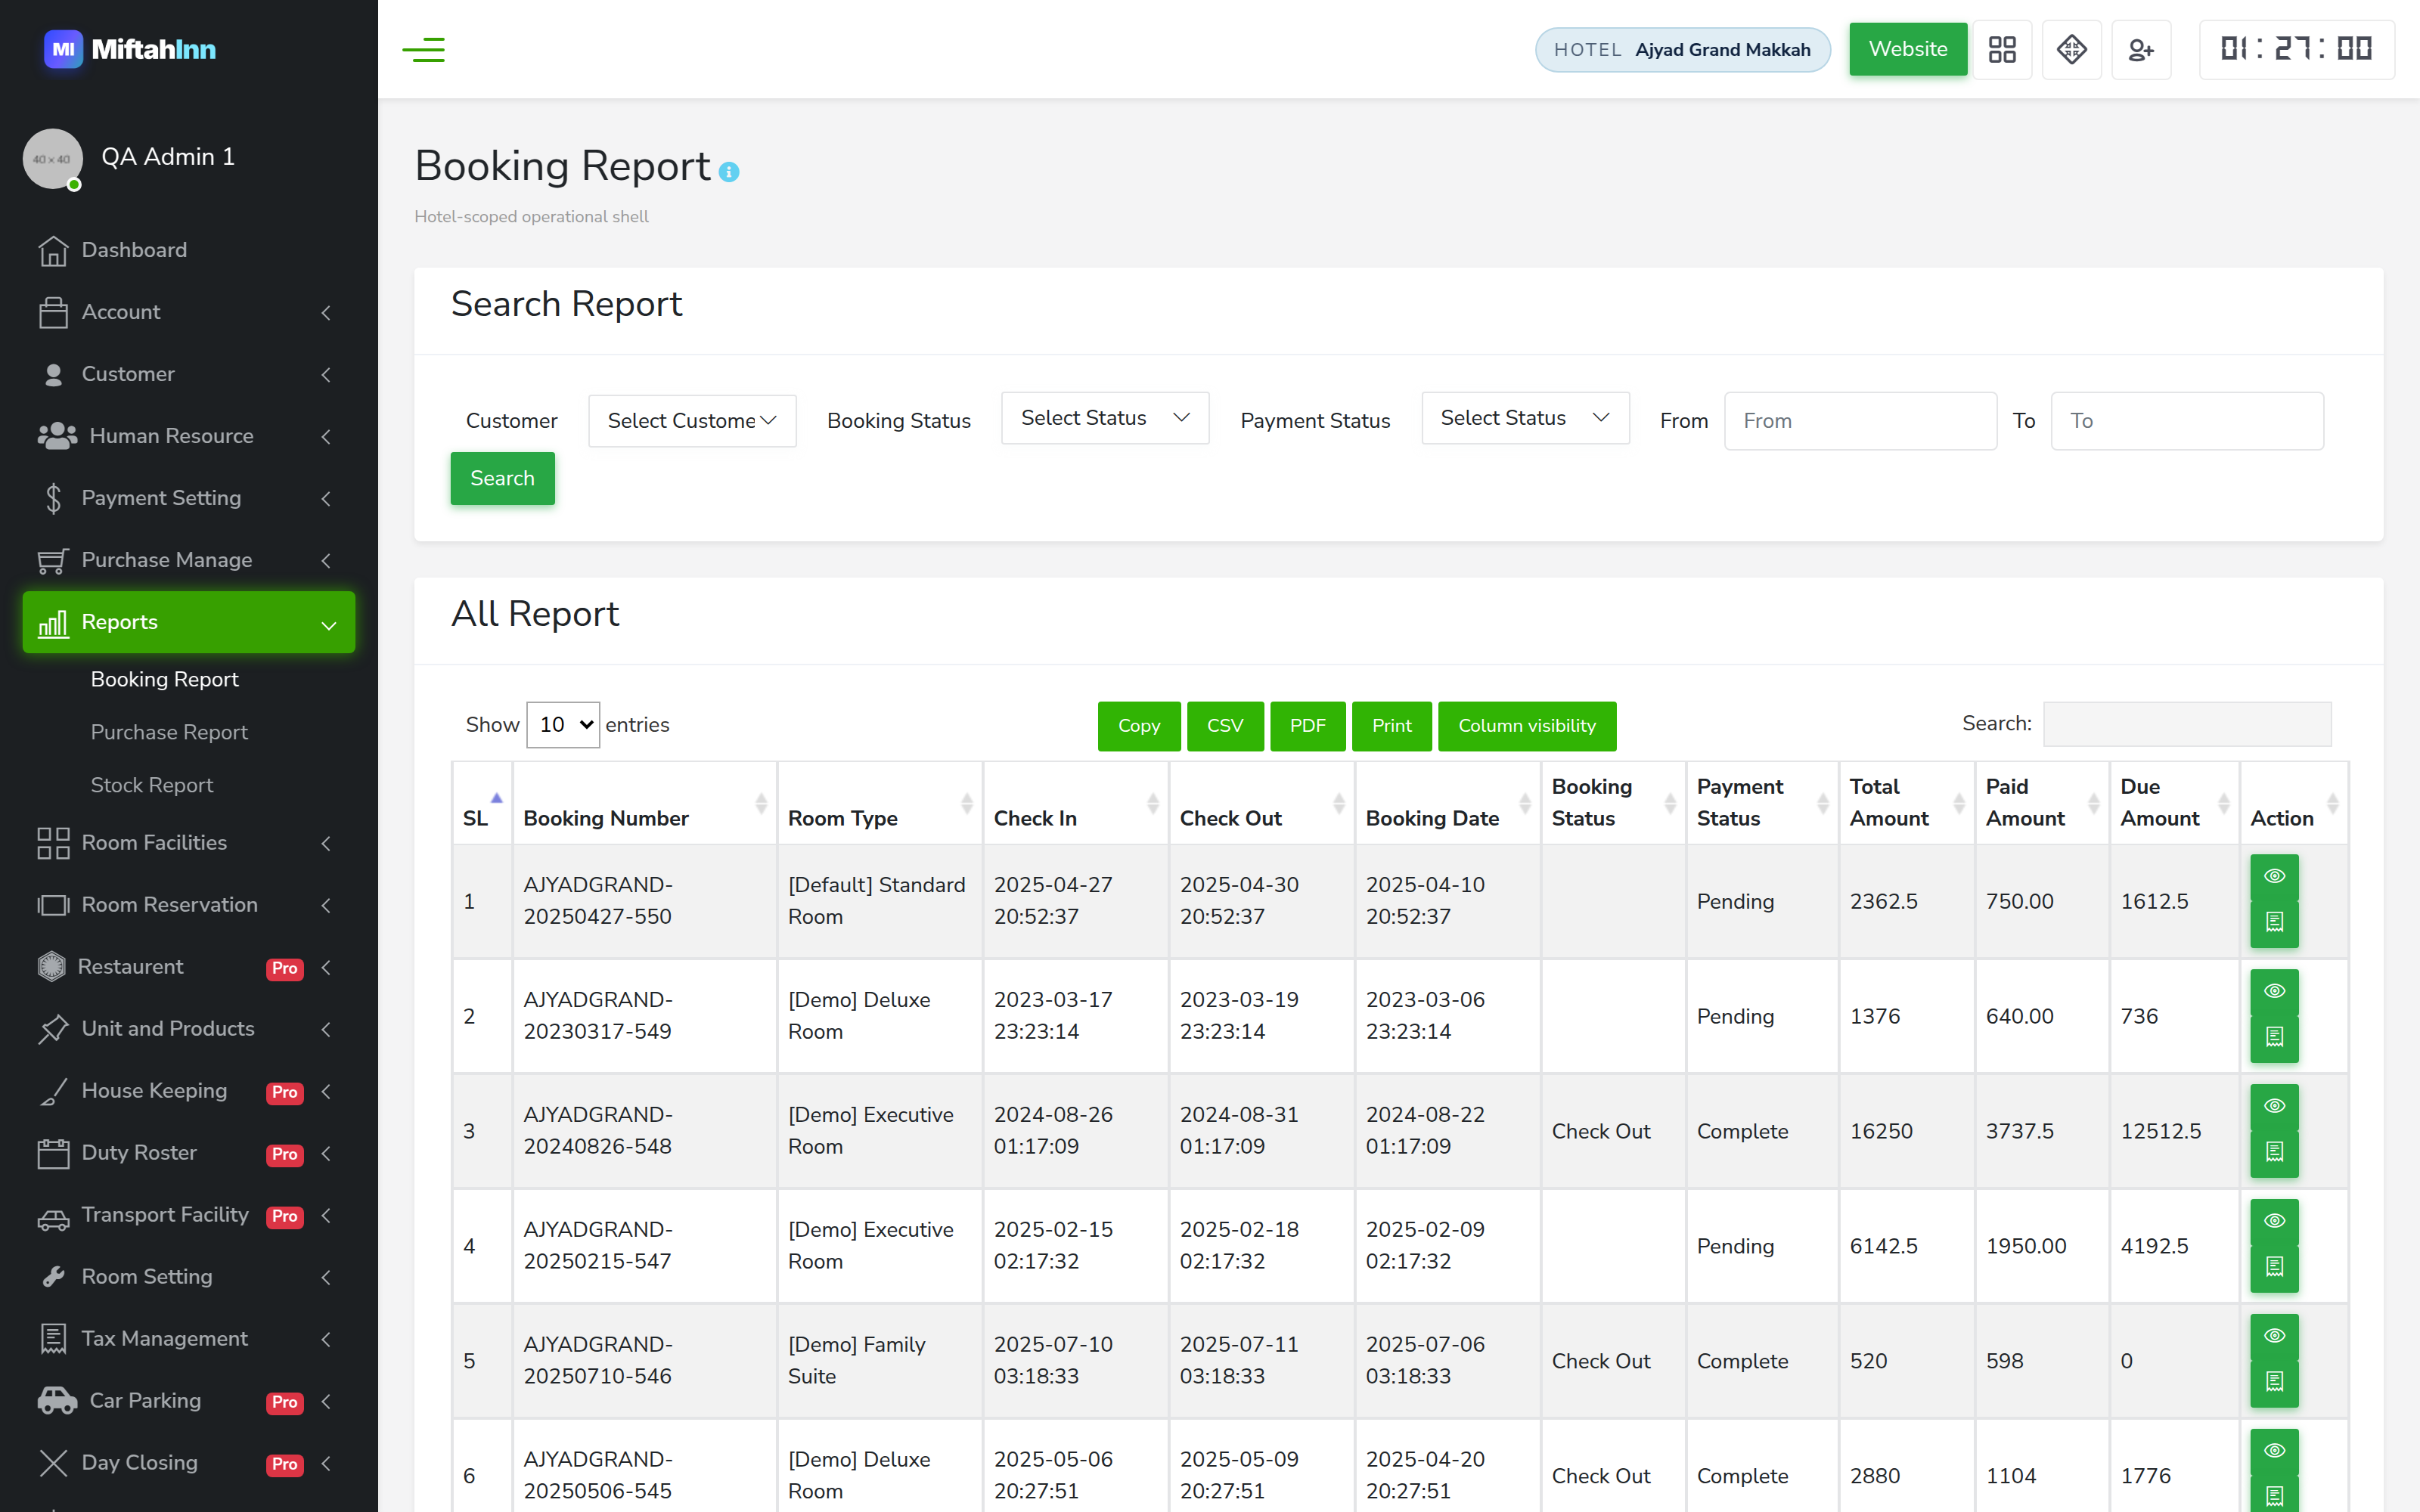Sort table by Total Amount column
Viewport: 2420px width, 1512px height.
pyautogui.click(x=1907, y=803)
